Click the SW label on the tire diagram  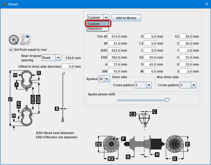click(x=19, y=105)
